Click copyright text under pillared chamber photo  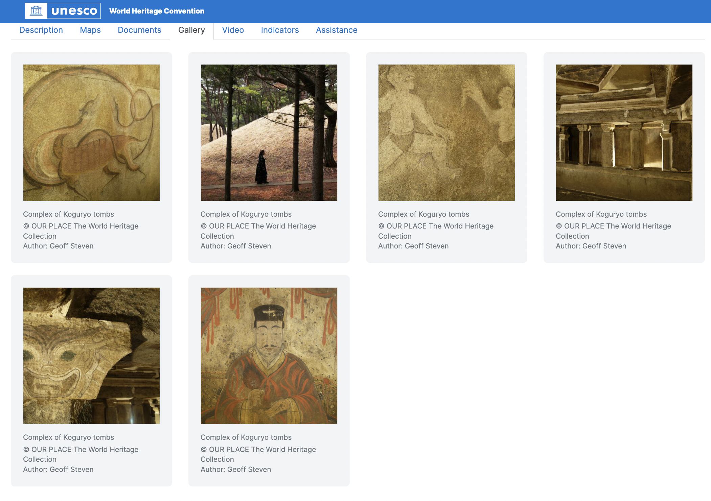(x=614, y=231)
